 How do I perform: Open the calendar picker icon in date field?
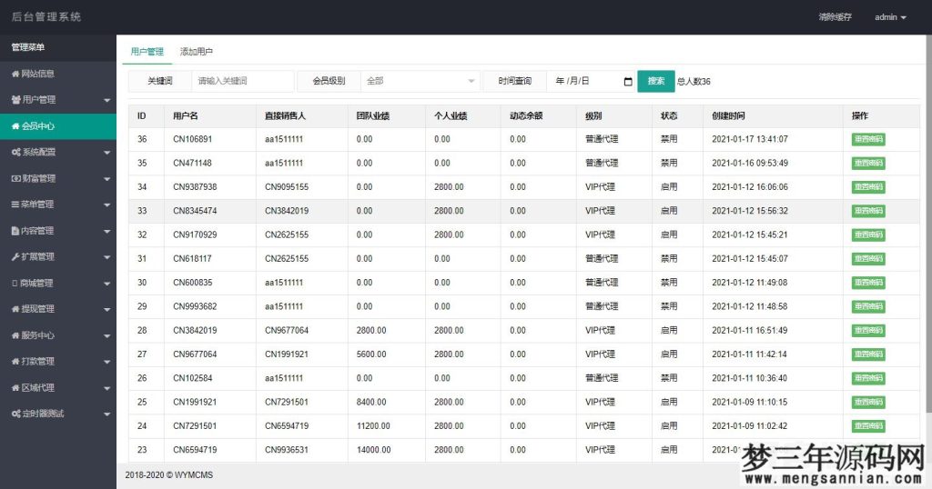[x=628, y=81]
